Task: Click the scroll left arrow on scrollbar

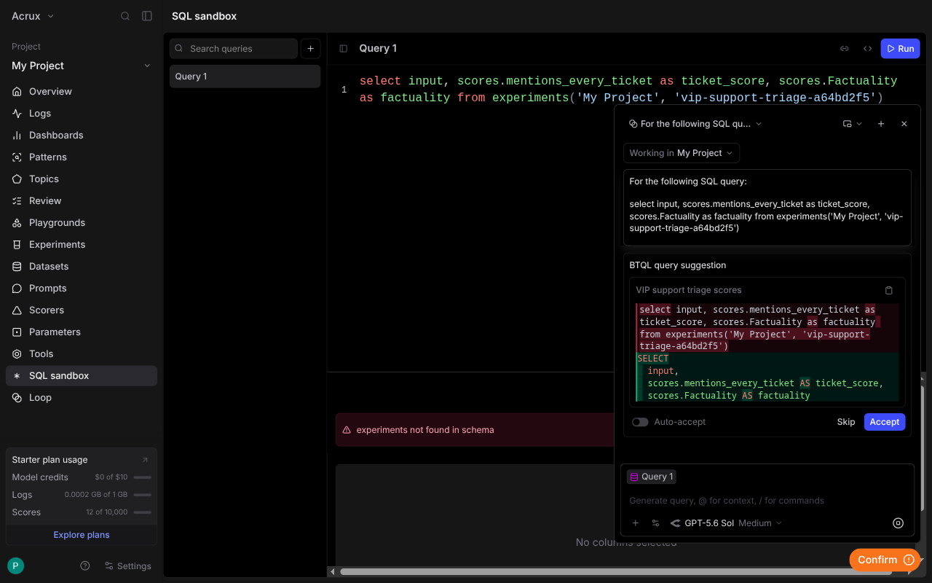Action: point(333,571)
